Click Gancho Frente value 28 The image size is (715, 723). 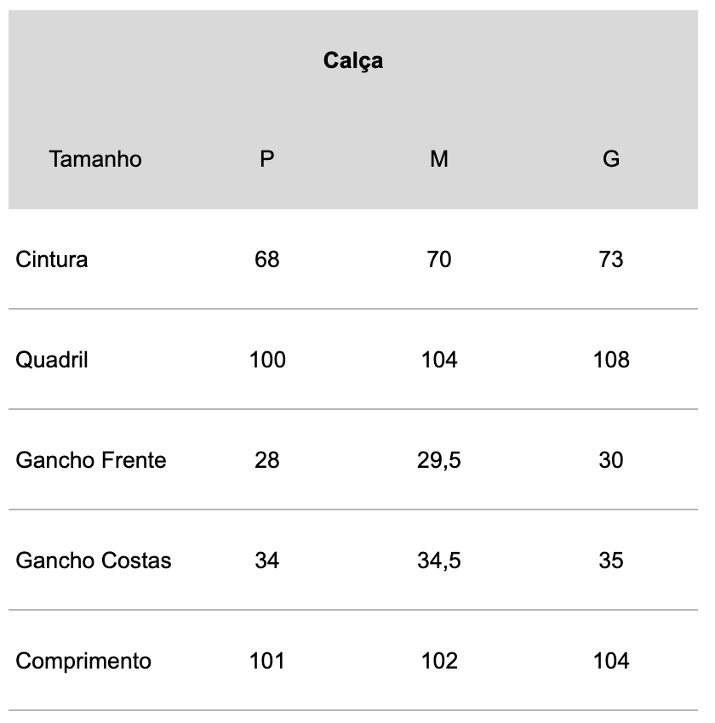267,460
